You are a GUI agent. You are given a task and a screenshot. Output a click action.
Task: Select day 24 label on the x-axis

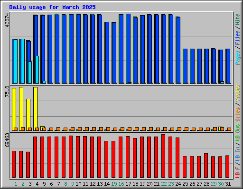178,184
